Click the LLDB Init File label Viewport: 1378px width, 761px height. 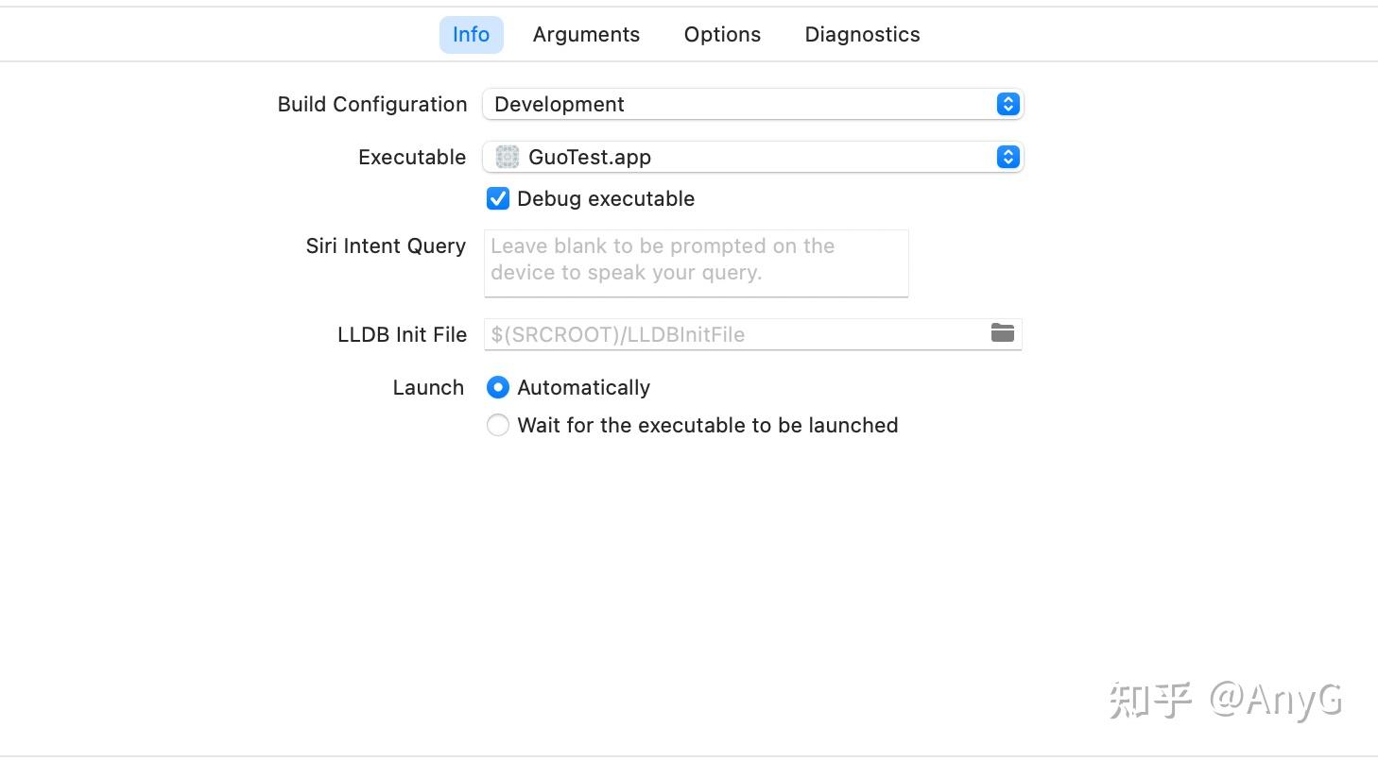click(x=402, y=335)
